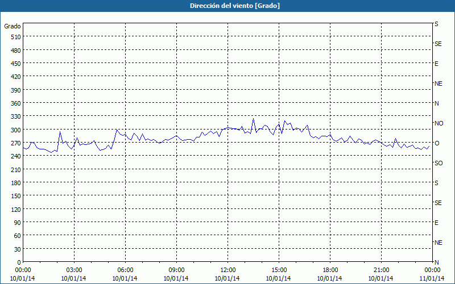The image size is (455, 284).
Task: Select the 'SE' compass label beside the 120 gridline
Action: [438, 203]
